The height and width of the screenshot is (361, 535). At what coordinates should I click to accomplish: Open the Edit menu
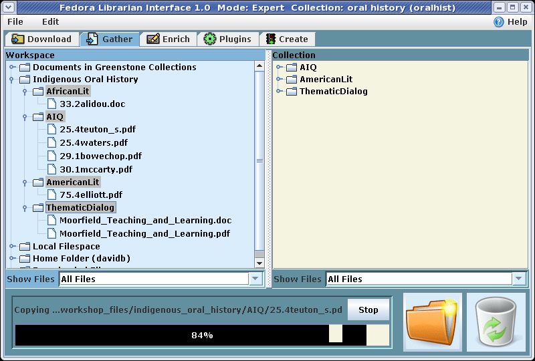(51, 22)
